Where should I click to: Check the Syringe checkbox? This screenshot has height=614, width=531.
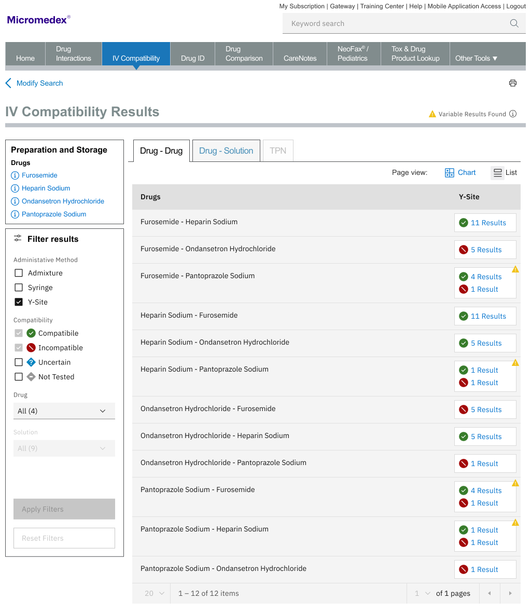pos(18,288)
